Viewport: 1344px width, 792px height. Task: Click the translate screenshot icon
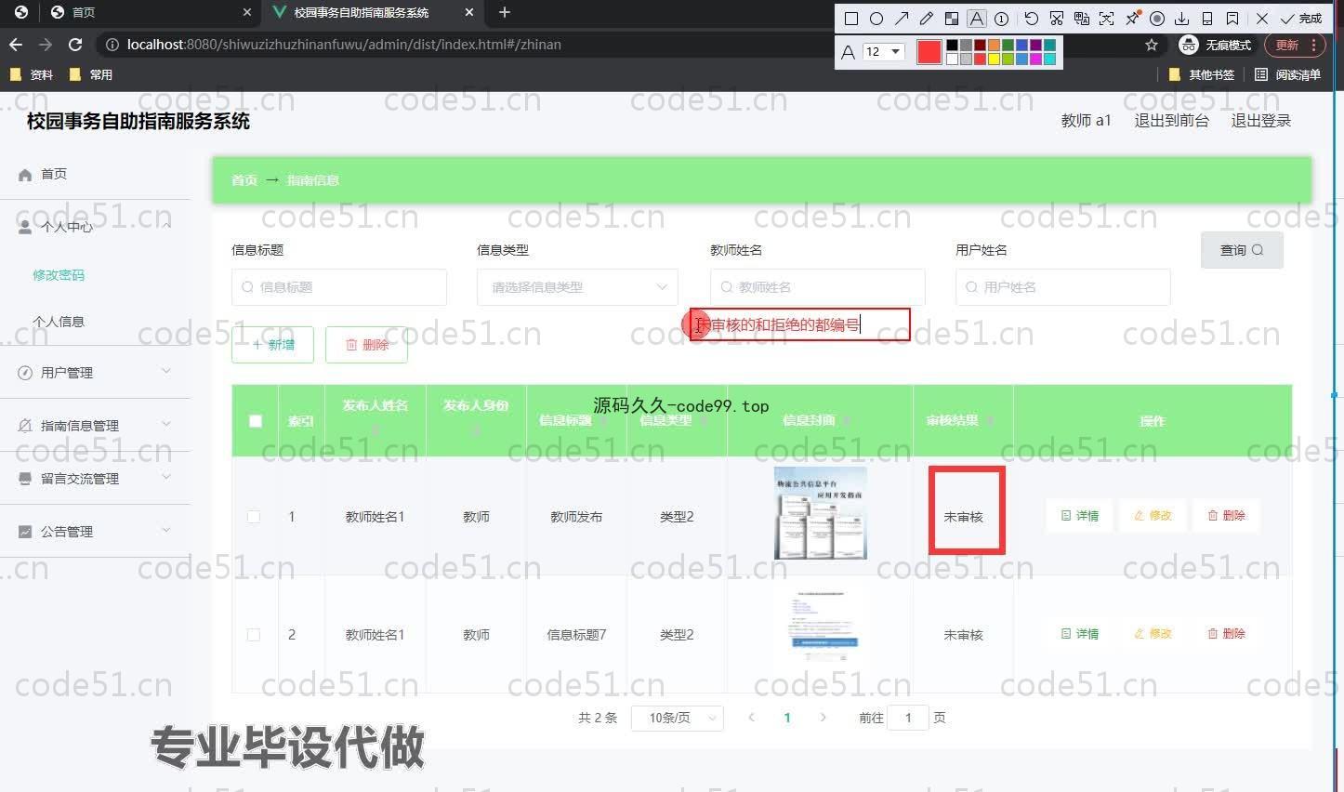(1082, 18)
